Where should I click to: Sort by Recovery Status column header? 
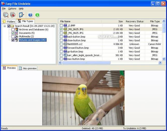(x=135, y=22)
